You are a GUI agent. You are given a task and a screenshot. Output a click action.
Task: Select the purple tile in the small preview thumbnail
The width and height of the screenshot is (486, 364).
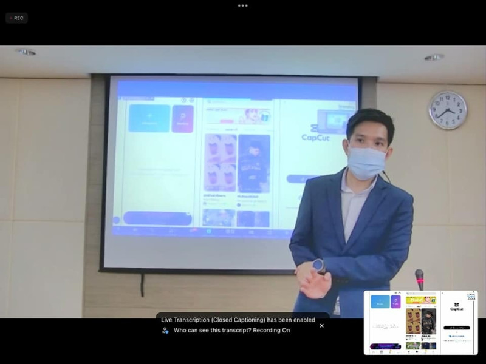click(x=395, y=302)
